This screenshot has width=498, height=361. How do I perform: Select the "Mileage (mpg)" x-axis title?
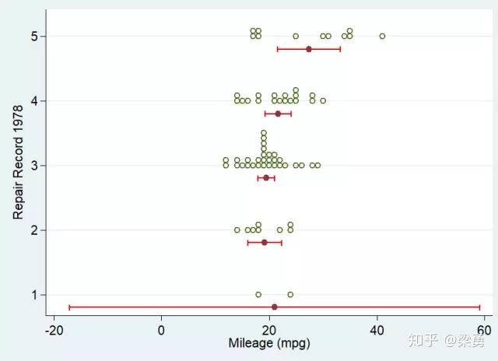tap(268, 343)
